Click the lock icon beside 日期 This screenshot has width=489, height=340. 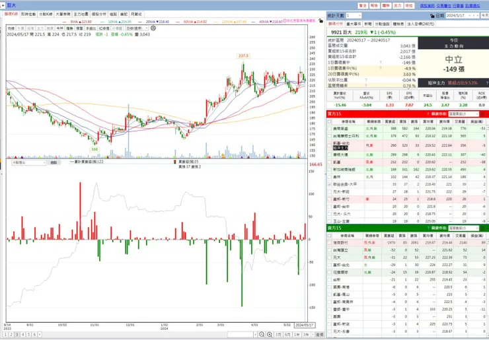[x=432, y=16]
